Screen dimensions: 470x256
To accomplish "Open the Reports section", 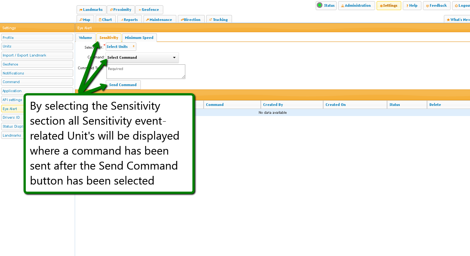I will tap(129, 20).
